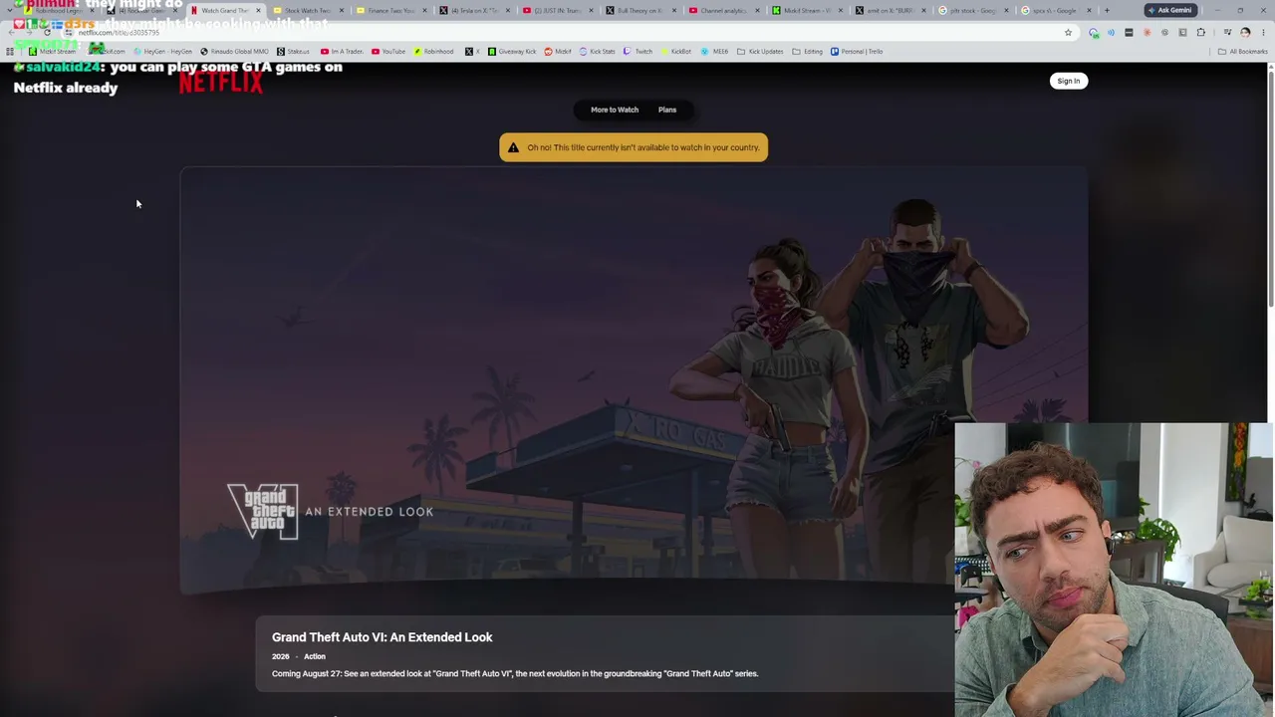
Task: Open the HeyGen bookmark
Action: coord(163,51)
